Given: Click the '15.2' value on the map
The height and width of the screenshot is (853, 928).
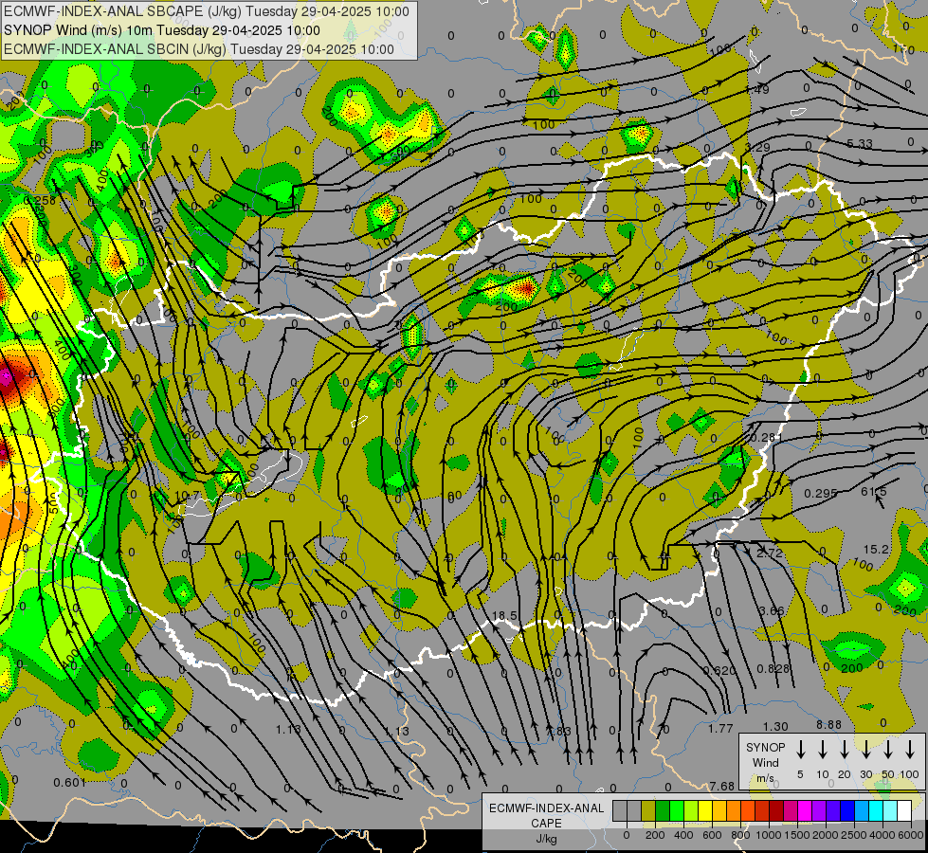Looking at the screenshot, I should 877,550.
